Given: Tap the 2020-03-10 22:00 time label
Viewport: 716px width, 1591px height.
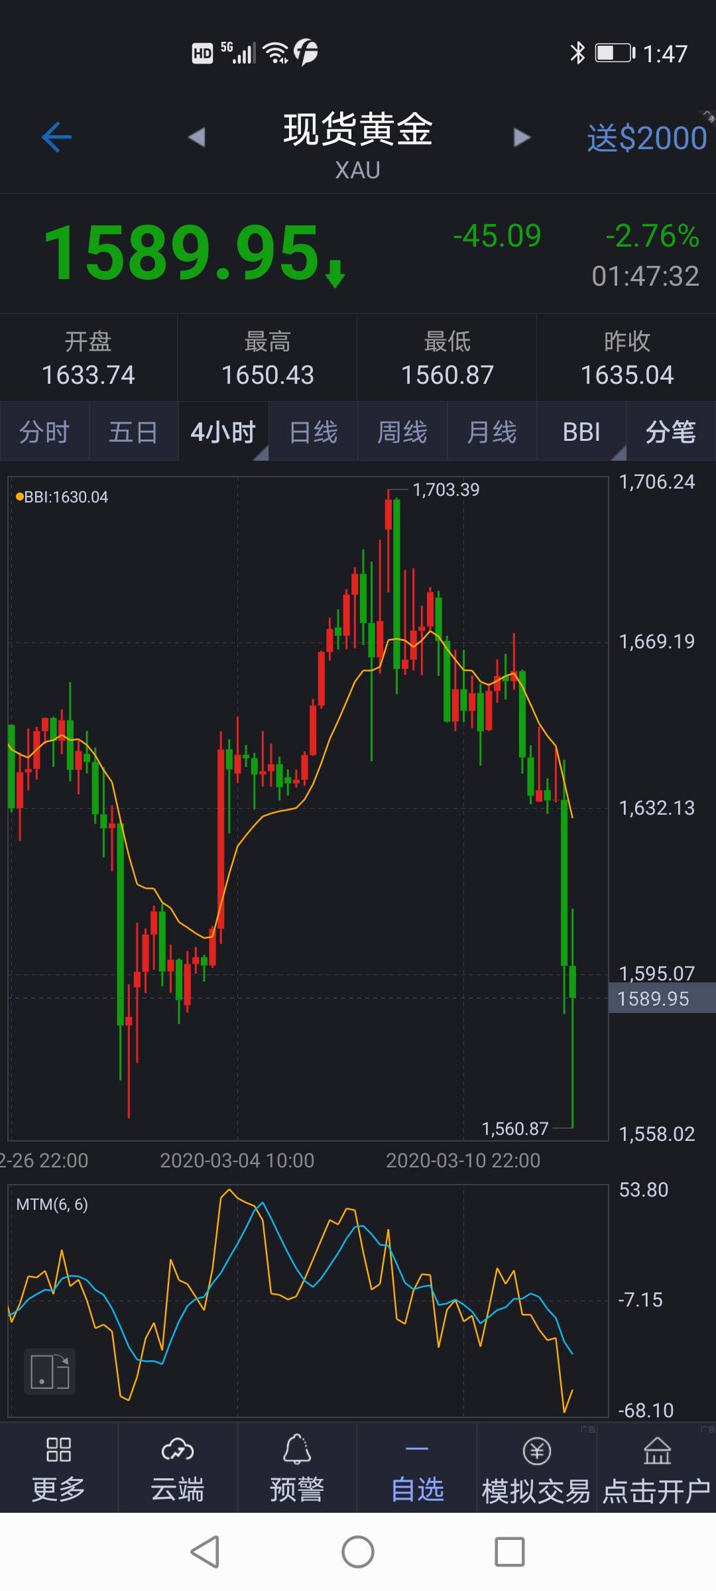Looking at the screenshot, I should coord(463,1160).
